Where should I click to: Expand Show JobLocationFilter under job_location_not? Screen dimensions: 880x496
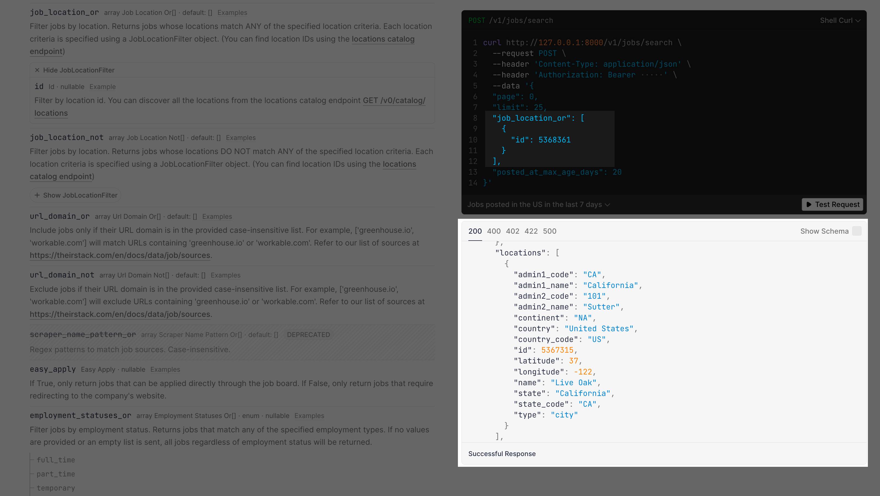(x=76, y=195)
